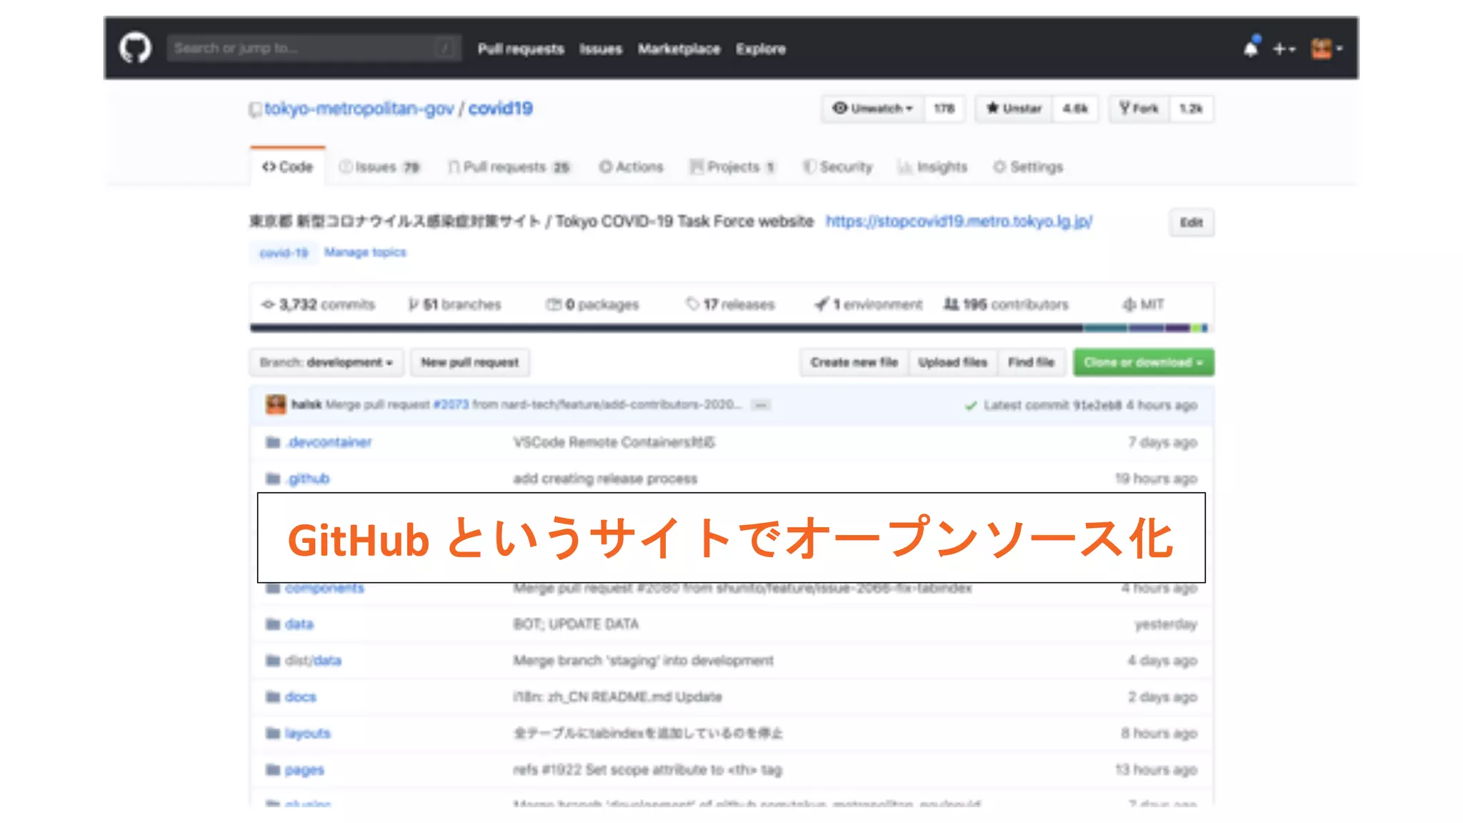Click the notifications bell icon

(x=1251, y=48)
